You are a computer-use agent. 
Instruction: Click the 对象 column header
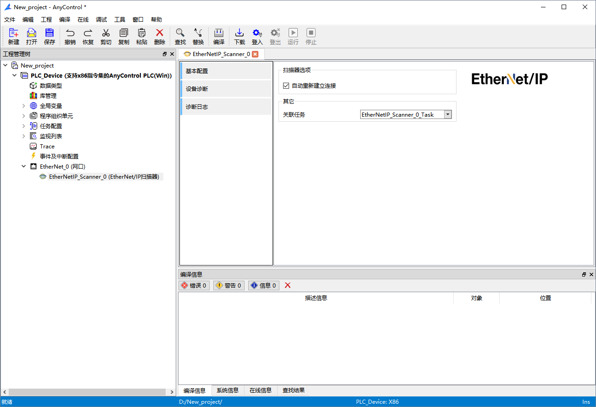(x=477, y=298)
